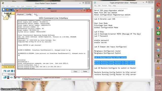Viewport: 162px width, 91px height.
Task: Click workspace horizontal scrollbar left arrow
Action: 3,64
